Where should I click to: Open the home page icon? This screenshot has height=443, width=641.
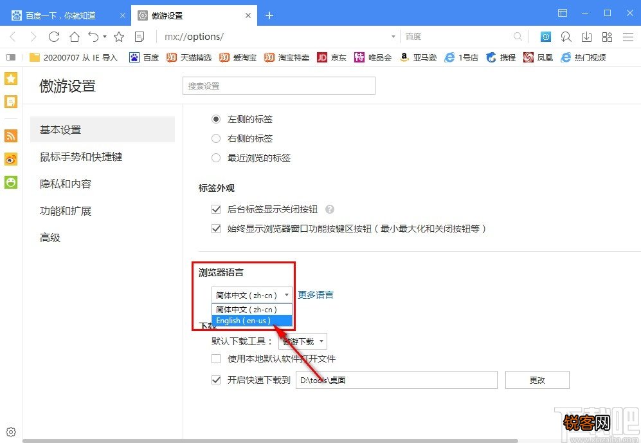click(x=75, y=37)
